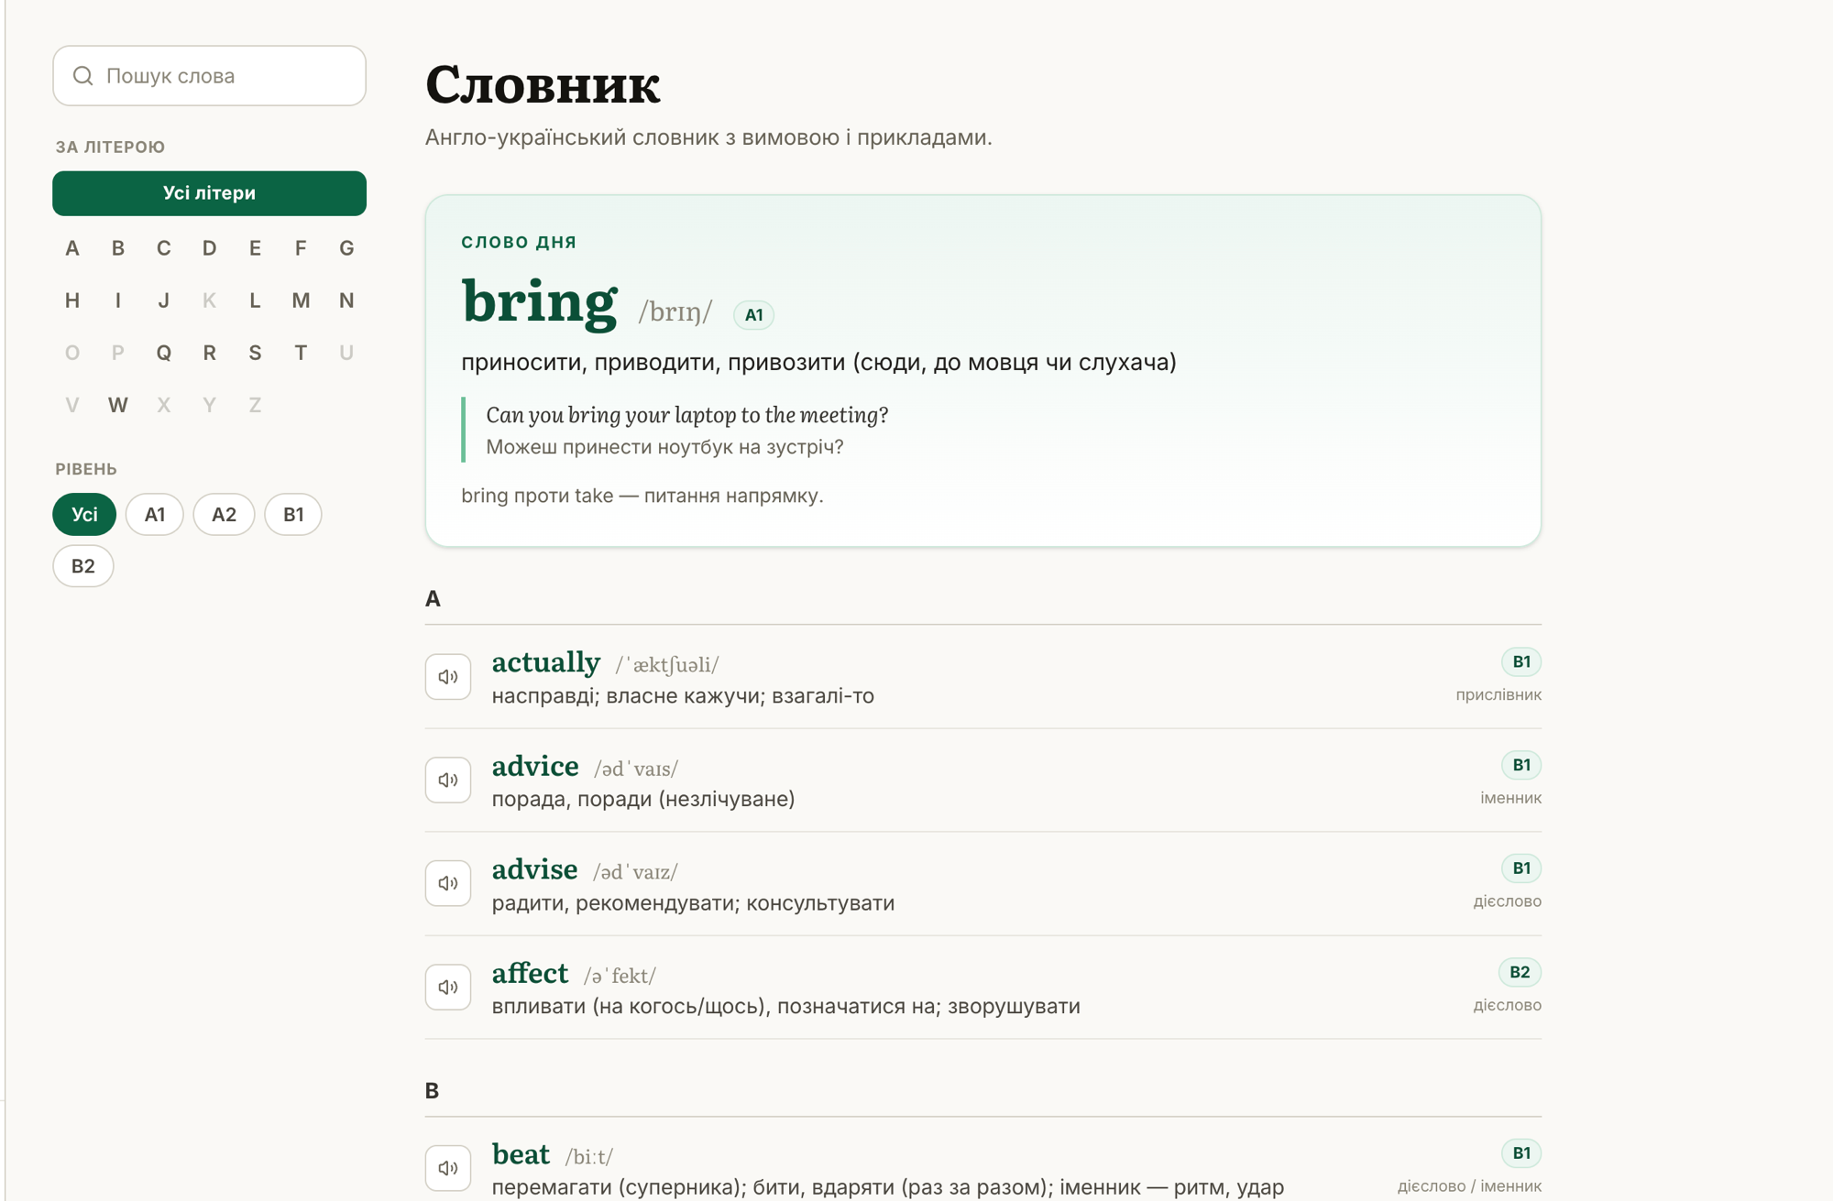Filter words by letter B
This screenshot has height=1201, width=1833.
(x=118, y=248)
